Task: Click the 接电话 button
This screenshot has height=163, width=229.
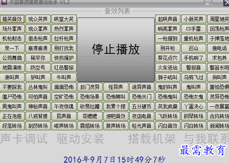Action: click(x=218, y=48)
